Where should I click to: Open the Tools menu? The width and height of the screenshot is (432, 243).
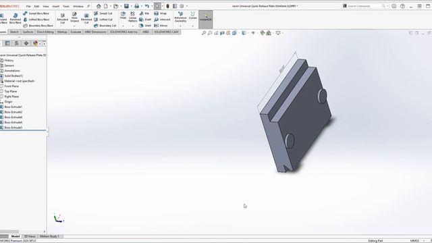[66, 6]
